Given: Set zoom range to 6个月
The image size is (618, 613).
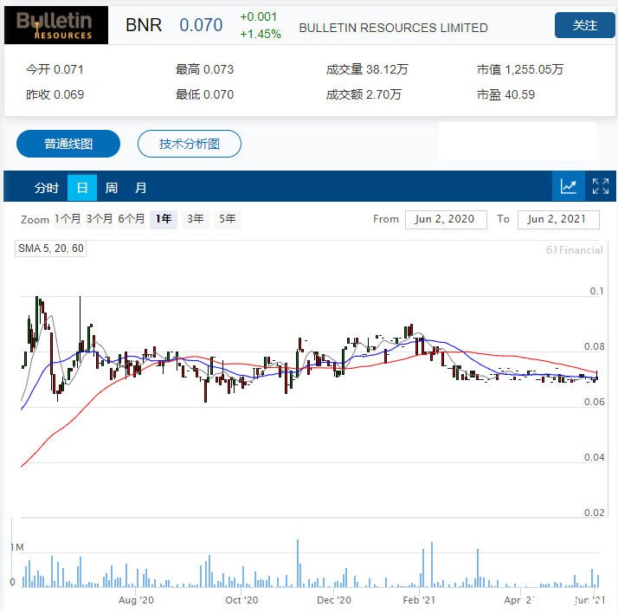Looking at the screenshot, I should point(132,219).
